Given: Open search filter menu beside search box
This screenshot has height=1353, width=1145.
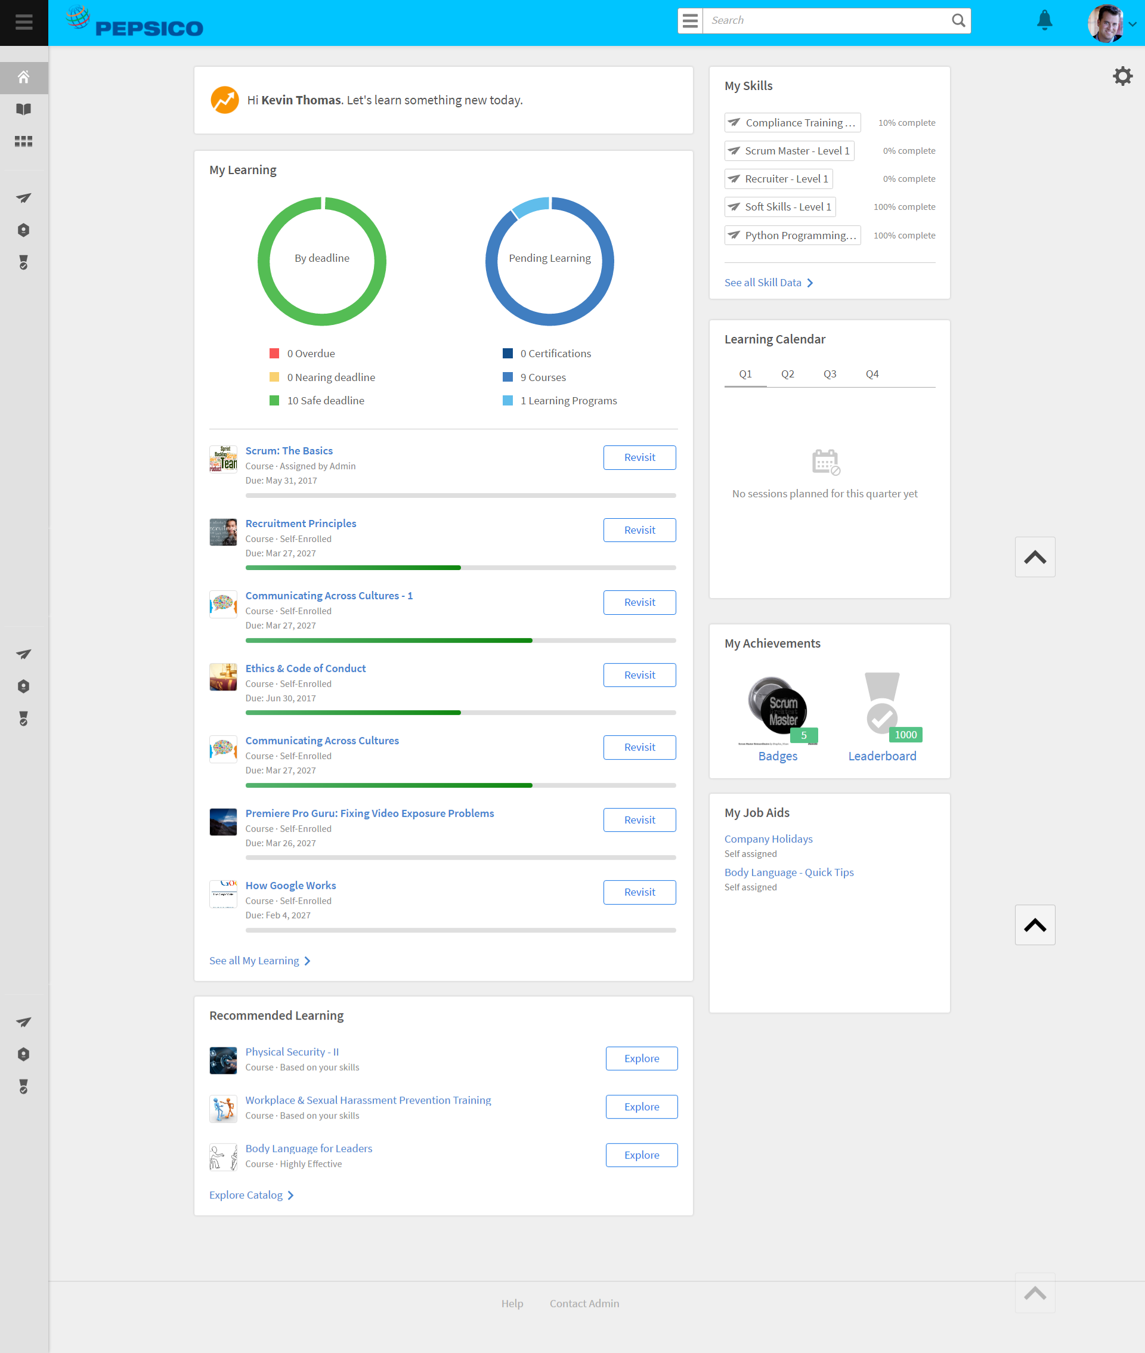Looking at the screenshot, I should (690, 21).
